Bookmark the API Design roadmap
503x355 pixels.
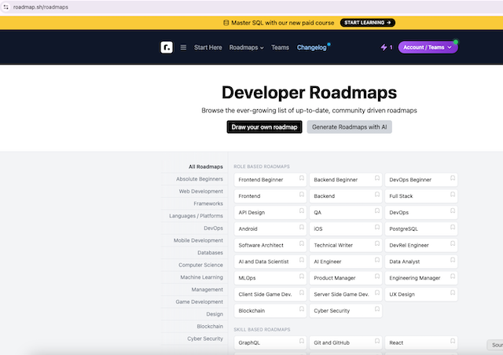(302, 210)
